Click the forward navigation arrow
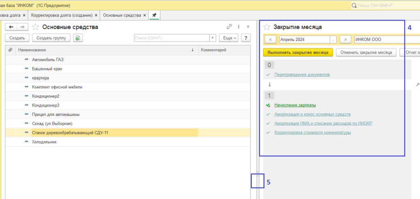Image resolution: width=420 pixels, height=199 pixels. (x=23, y=27)
